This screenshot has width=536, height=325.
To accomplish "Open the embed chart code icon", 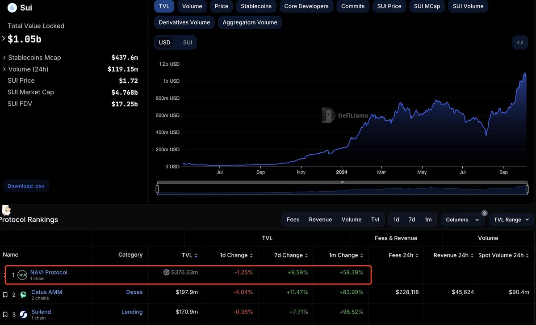I will 520,42.
